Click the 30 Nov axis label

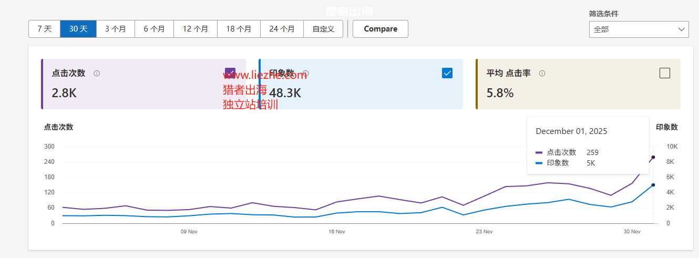[x=632, y=231]
